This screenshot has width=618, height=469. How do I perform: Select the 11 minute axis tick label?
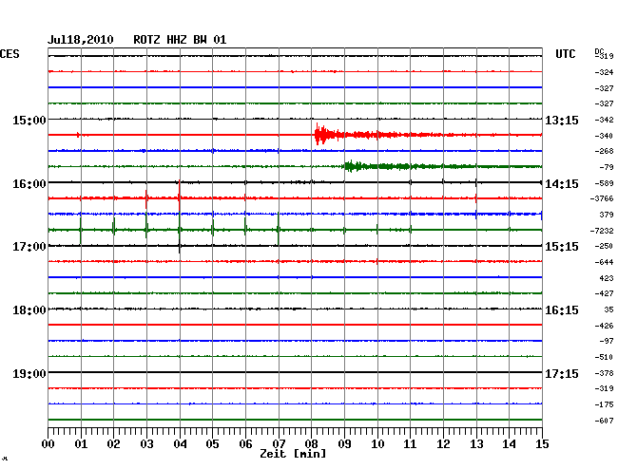coord(410,444)
